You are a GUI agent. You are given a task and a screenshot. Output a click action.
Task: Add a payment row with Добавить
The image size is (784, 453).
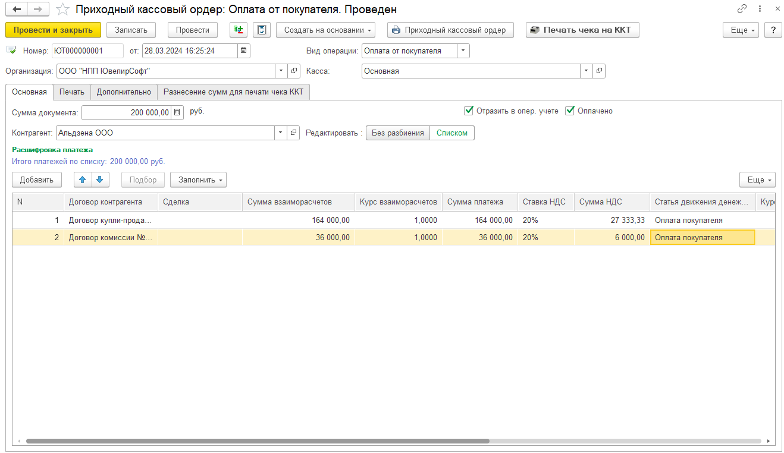click(37, 180)
